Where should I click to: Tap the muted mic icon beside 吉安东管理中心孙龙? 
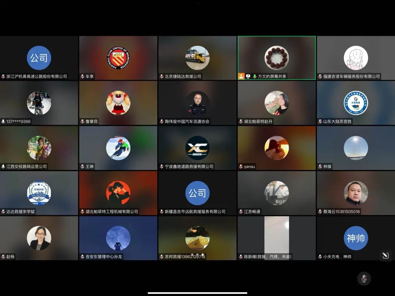tap(82, 257)
